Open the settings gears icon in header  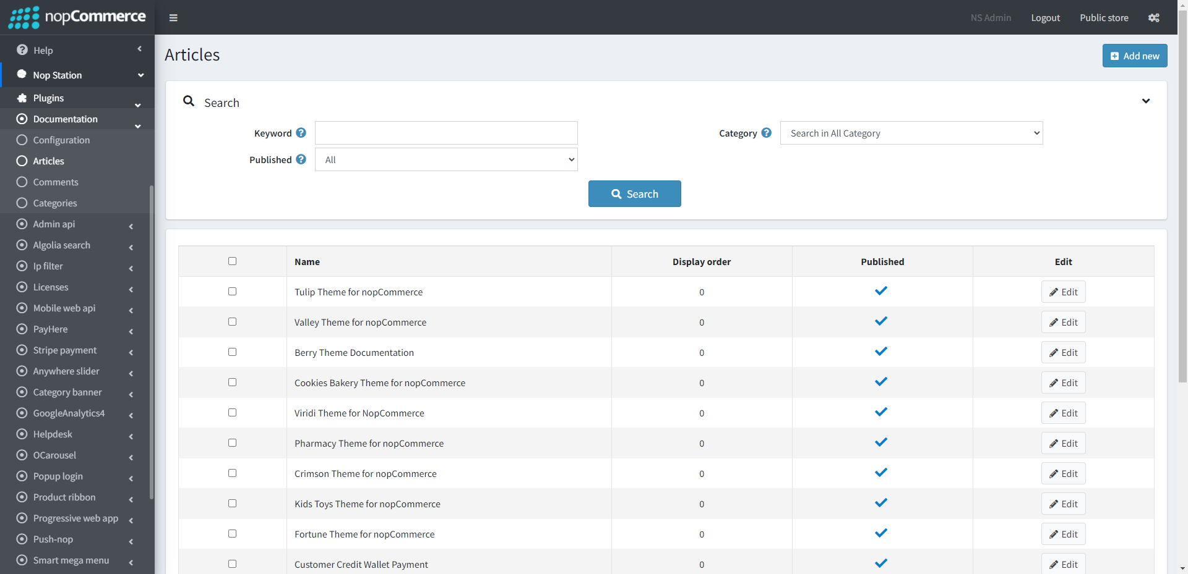pyautogui.click(x=1154, y=18)
